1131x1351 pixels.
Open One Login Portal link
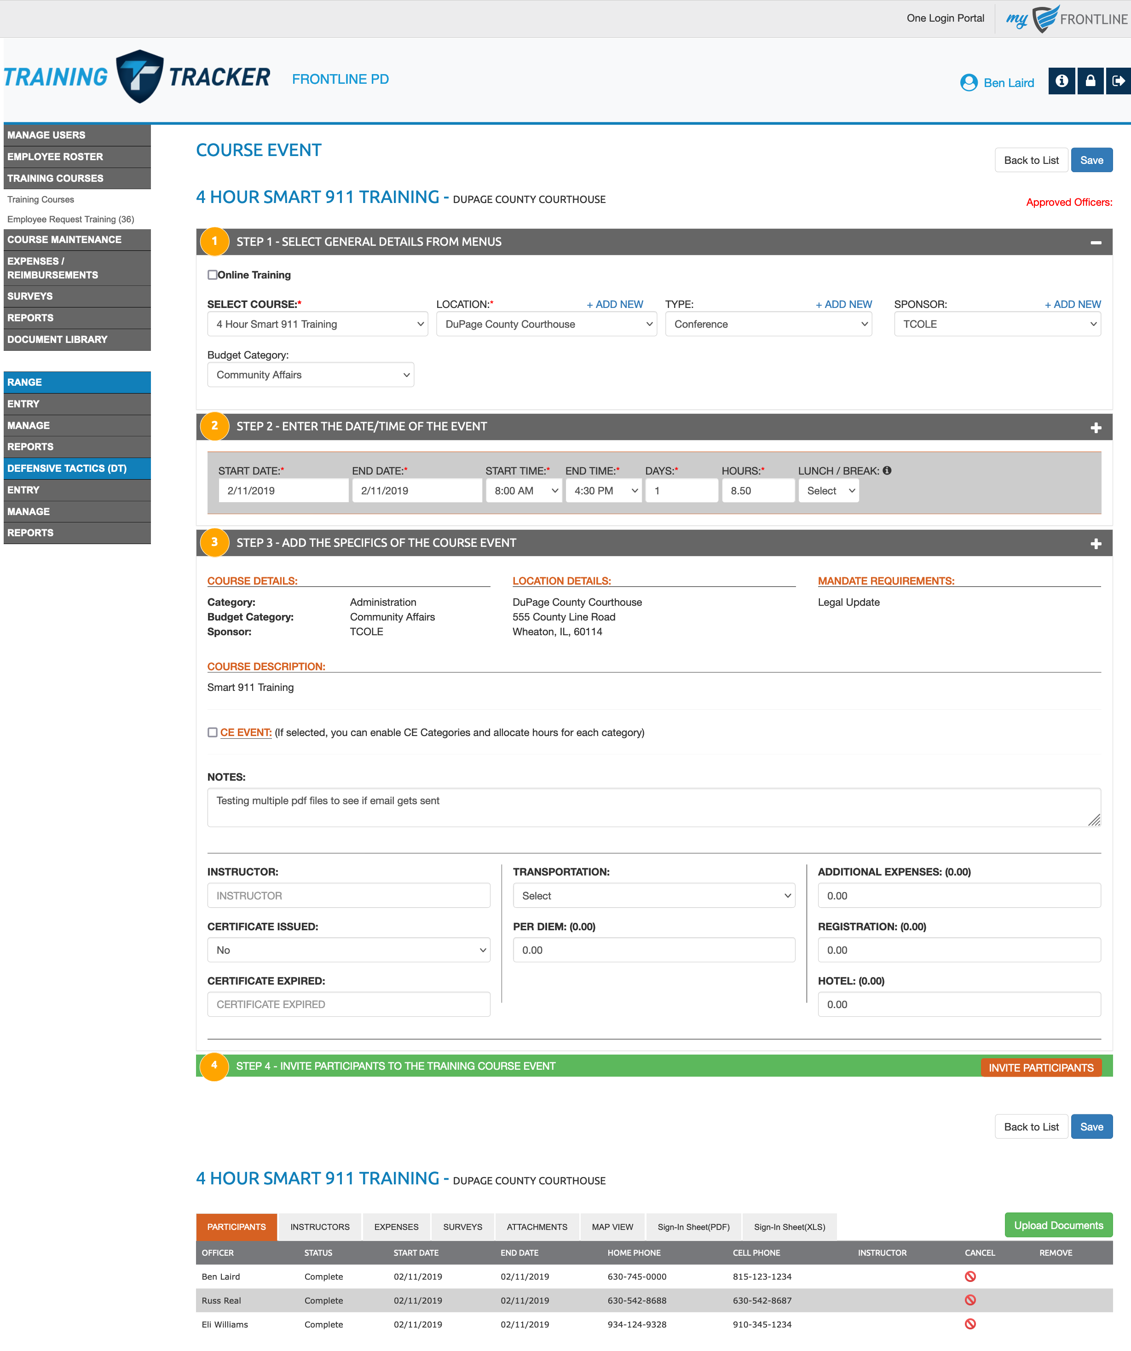pos(945,18)
